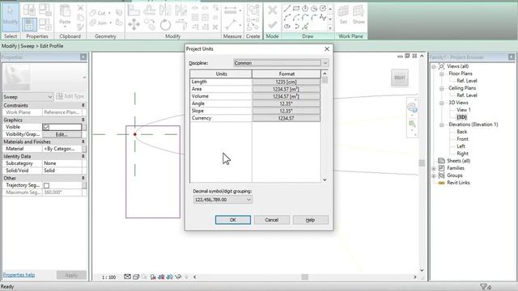
Task: Click the Measure Between Two References tool
Action: [231, 25]
